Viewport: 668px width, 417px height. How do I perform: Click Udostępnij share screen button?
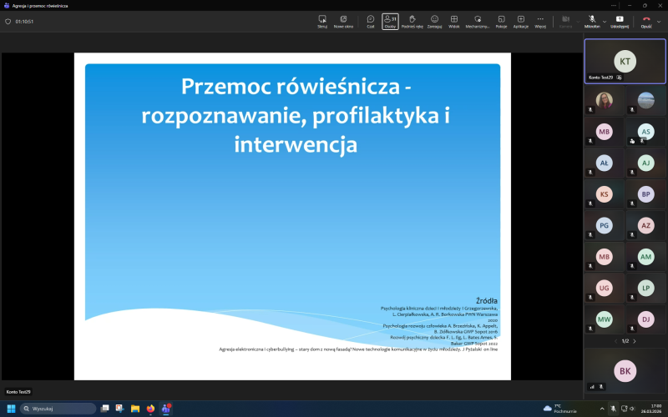tap(620, 21)
